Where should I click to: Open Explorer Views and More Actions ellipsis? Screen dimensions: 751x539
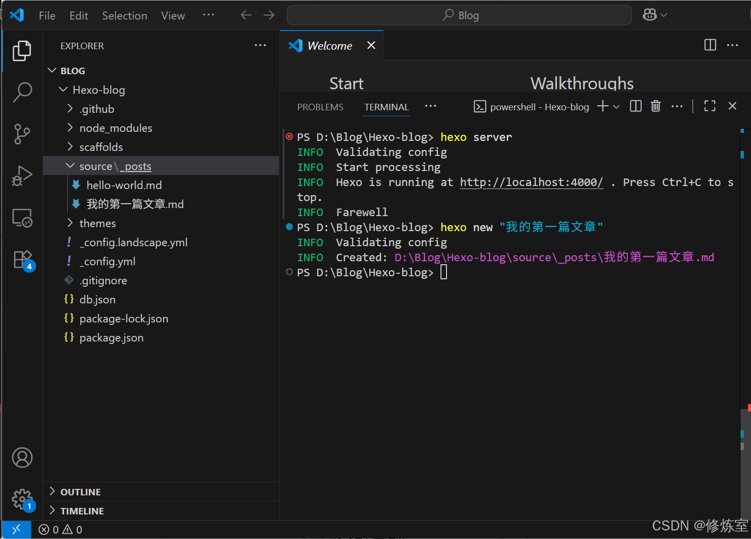(260, 45)
